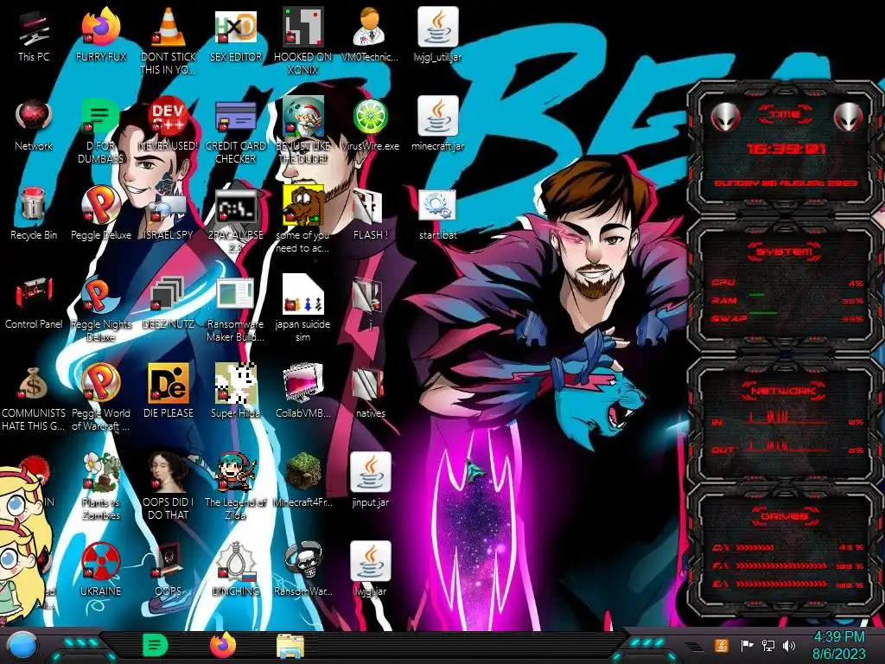Screen dimensions: 885x664
Task: Click the Java tray icon
Action: pyautogui.click(x=722, y=645)
